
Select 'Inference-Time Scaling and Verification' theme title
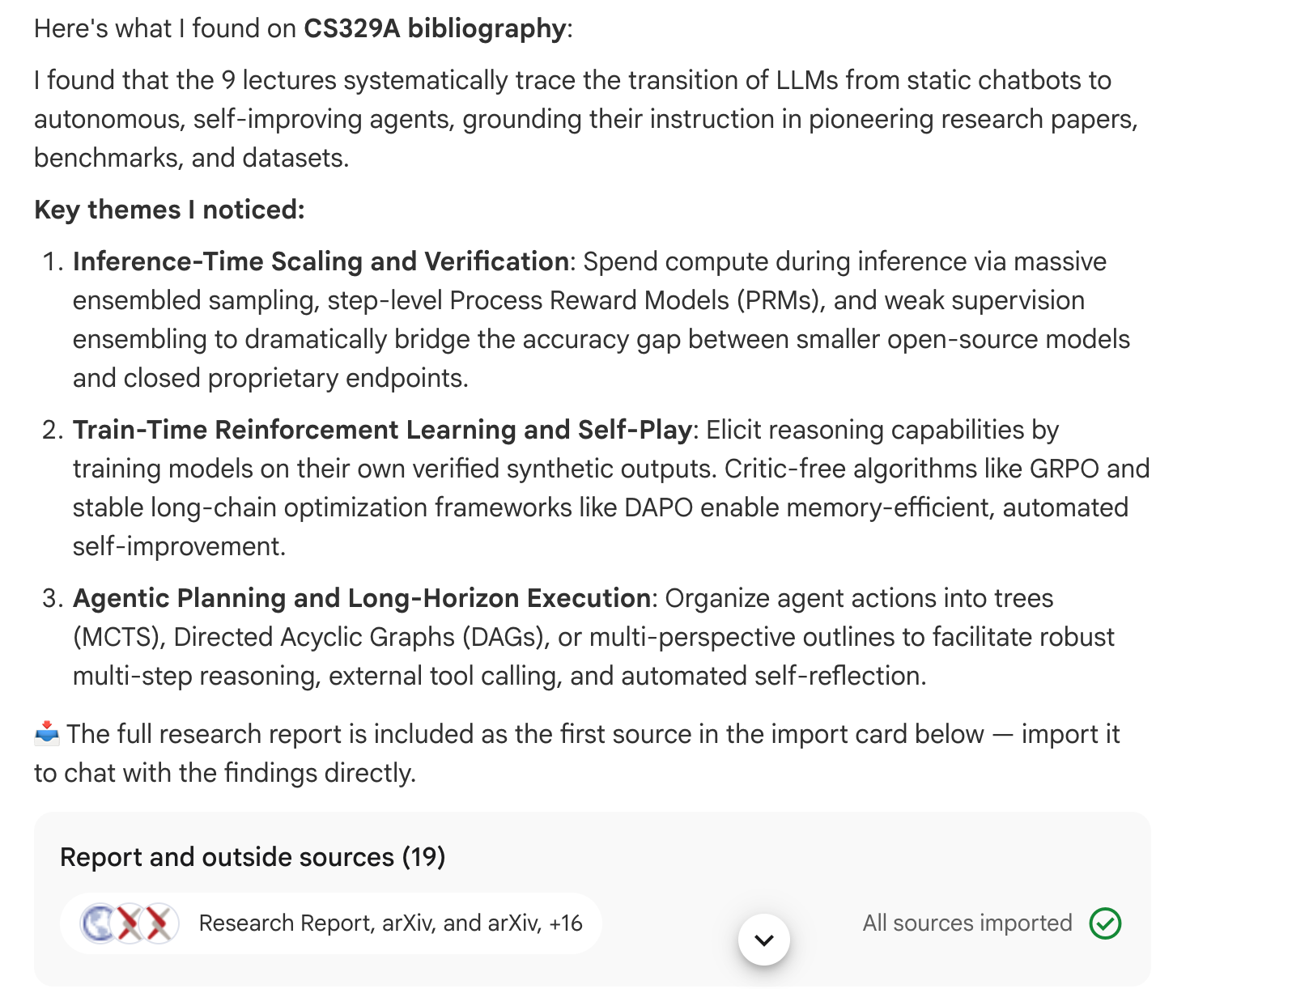coord(321,262)
